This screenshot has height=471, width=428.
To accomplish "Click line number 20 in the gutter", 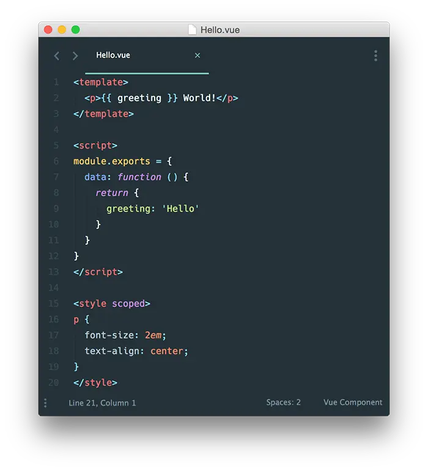I will point(54,383).
